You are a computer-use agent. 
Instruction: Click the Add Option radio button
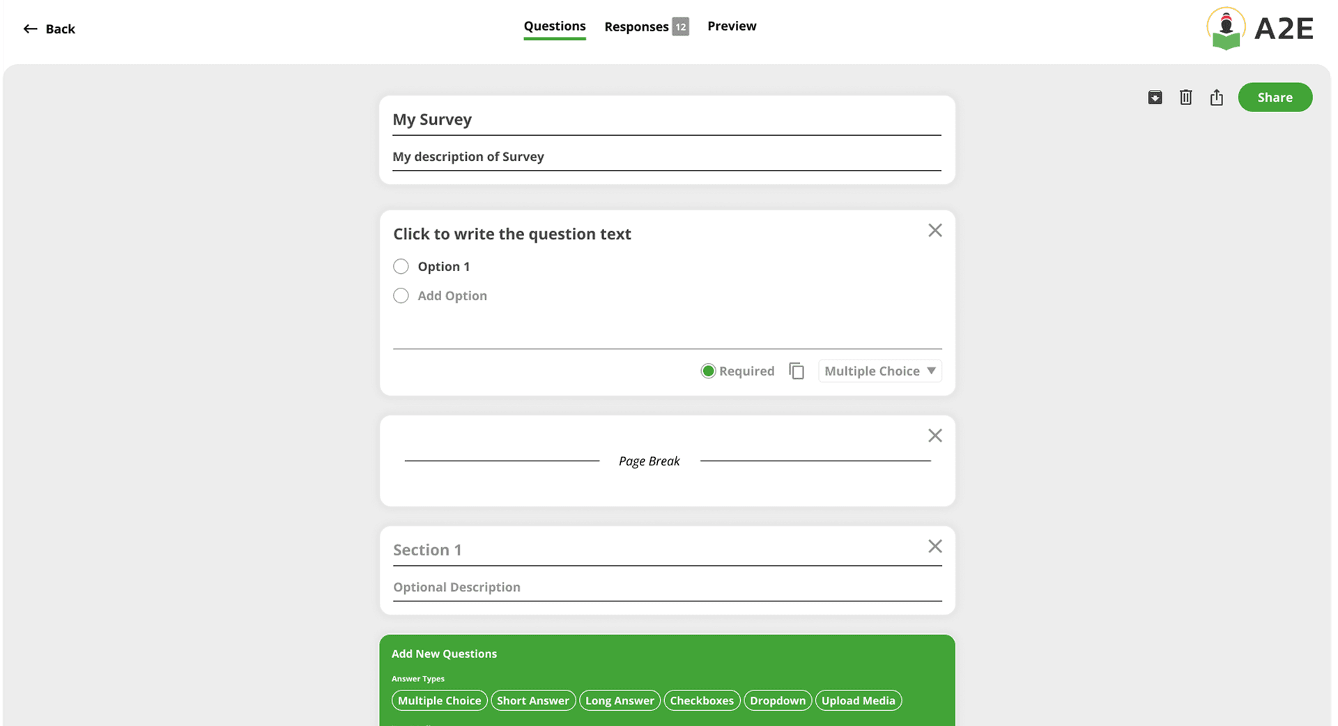click(x=401, y=296)
